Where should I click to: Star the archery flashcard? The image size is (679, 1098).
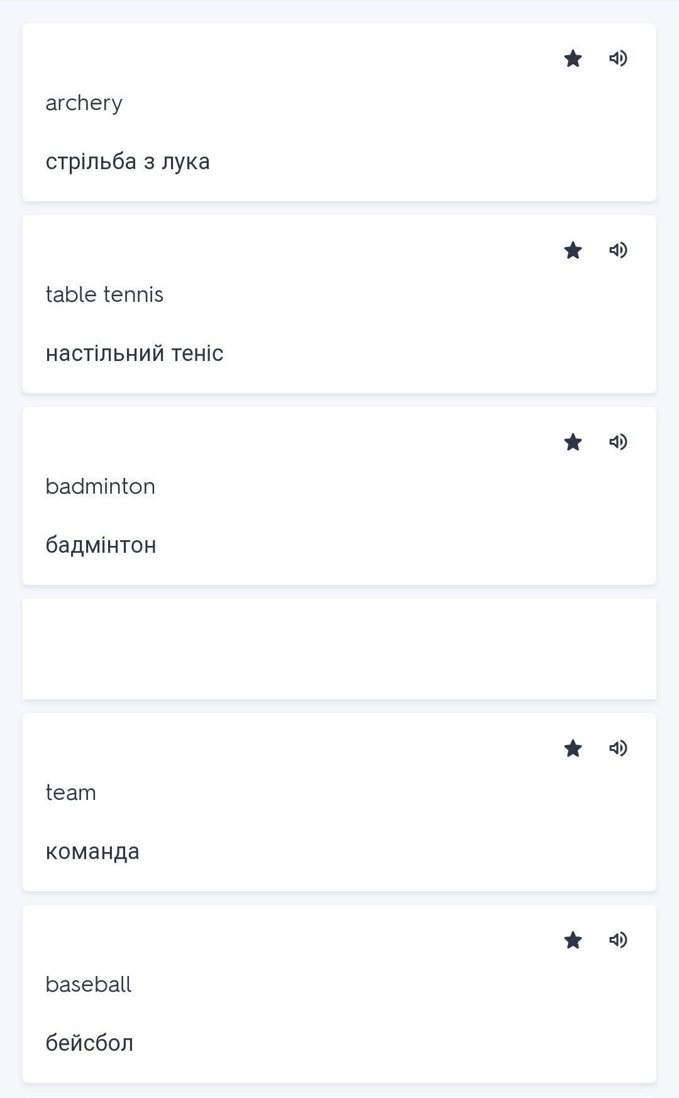573,58
